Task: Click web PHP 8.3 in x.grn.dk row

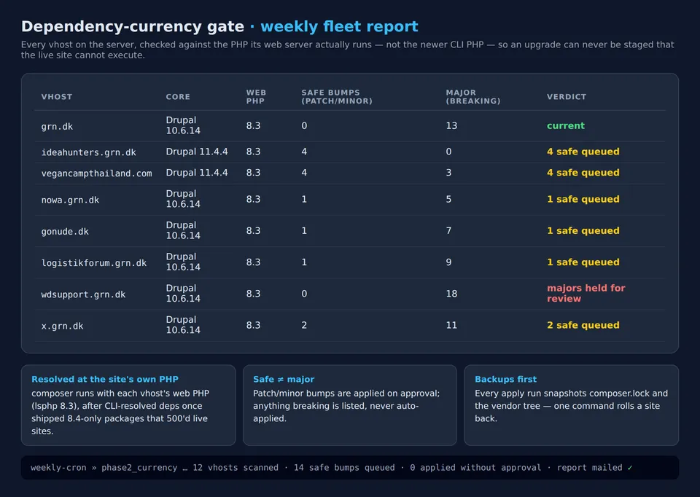Action: [x=253, y=325]
